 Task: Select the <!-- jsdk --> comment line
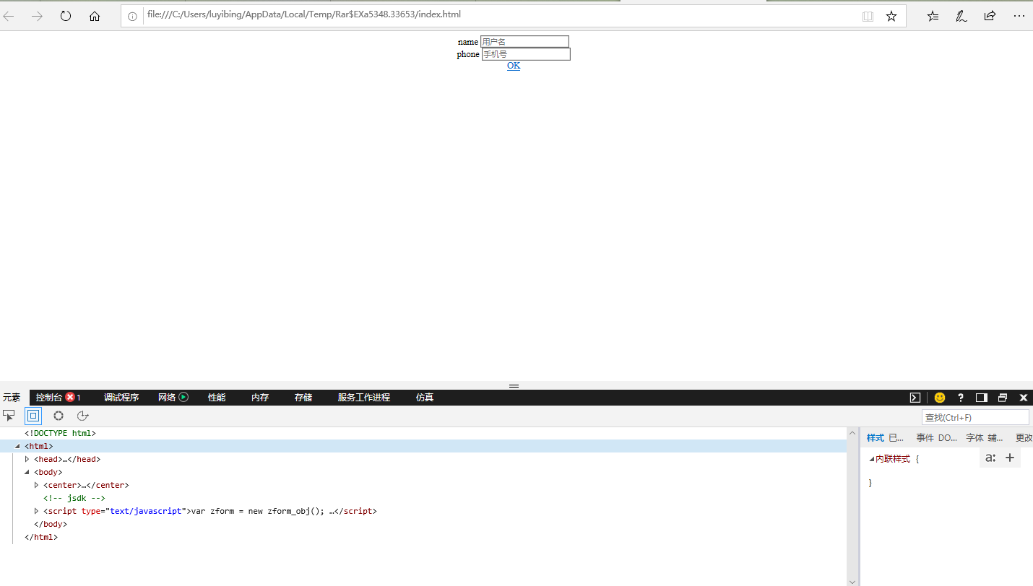point(74,498)
